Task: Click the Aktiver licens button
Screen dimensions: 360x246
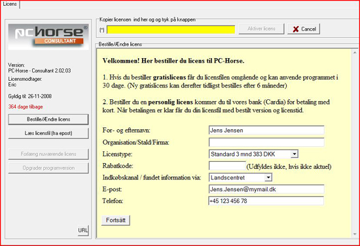Action: [261, 29]
